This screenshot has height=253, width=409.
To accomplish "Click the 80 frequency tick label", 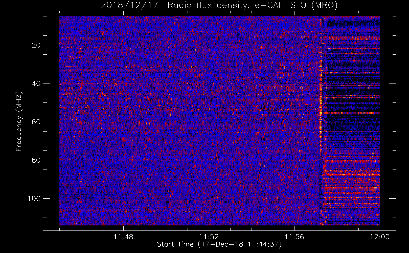I will point(36,160).
